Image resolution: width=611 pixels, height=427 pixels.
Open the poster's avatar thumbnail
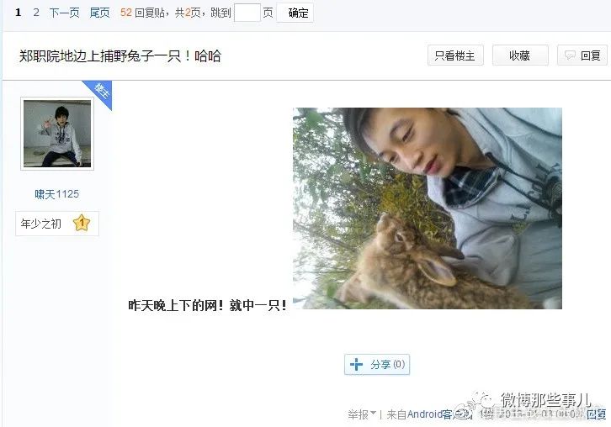(x=57, y=134)
